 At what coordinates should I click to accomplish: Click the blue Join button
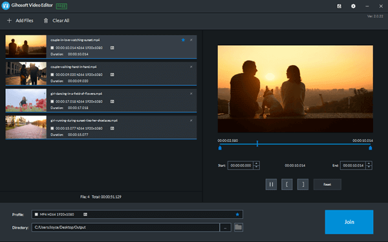pyautogui.click(x=349, y=222)
